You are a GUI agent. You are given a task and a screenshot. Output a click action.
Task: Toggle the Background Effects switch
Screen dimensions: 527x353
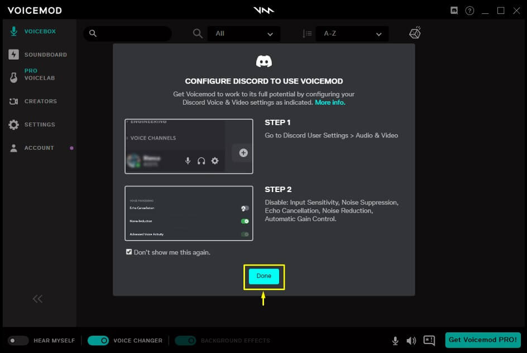pos(186,341)
